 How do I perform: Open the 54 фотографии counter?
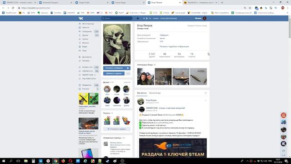click(179, 55)
